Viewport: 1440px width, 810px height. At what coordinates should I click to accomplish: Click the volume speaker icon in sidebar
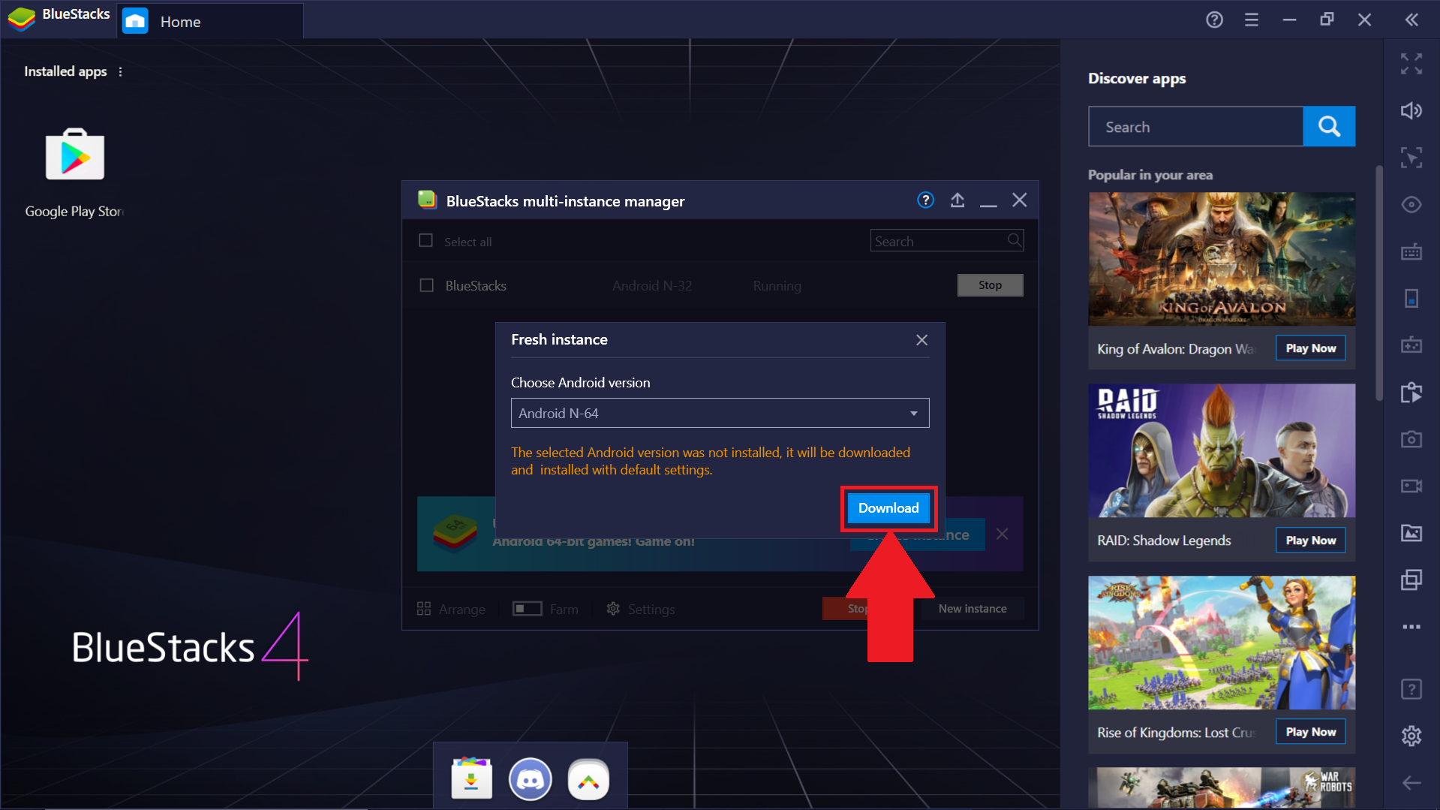click(x=1411, y=111)
